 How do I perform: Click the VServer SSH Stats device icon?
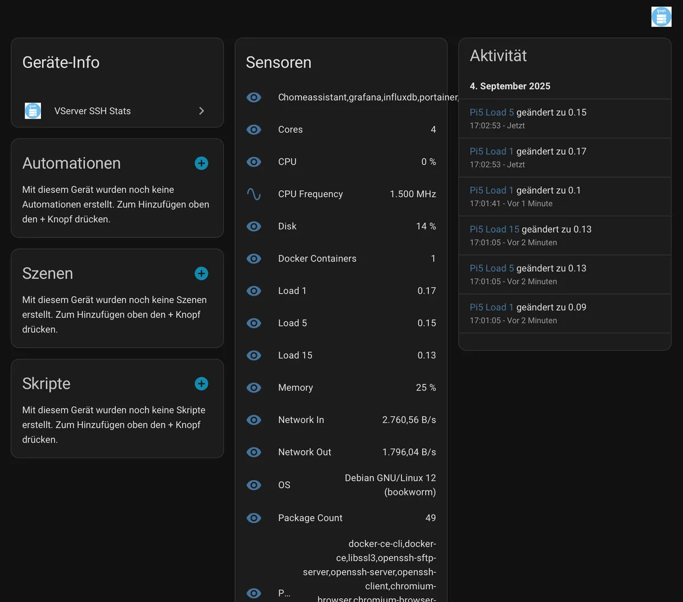pos(33,110)
